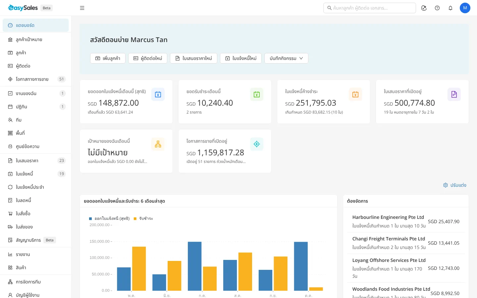
Task: Go to ลูกค้าเป้าหมาย in sidebar
Action: coord(35,39)
